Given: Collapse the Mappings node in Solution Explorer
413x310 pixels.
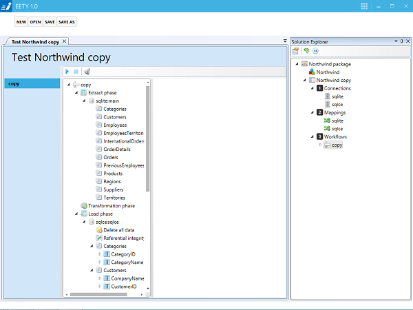Looking at the screenshot, I should (313, 112).
